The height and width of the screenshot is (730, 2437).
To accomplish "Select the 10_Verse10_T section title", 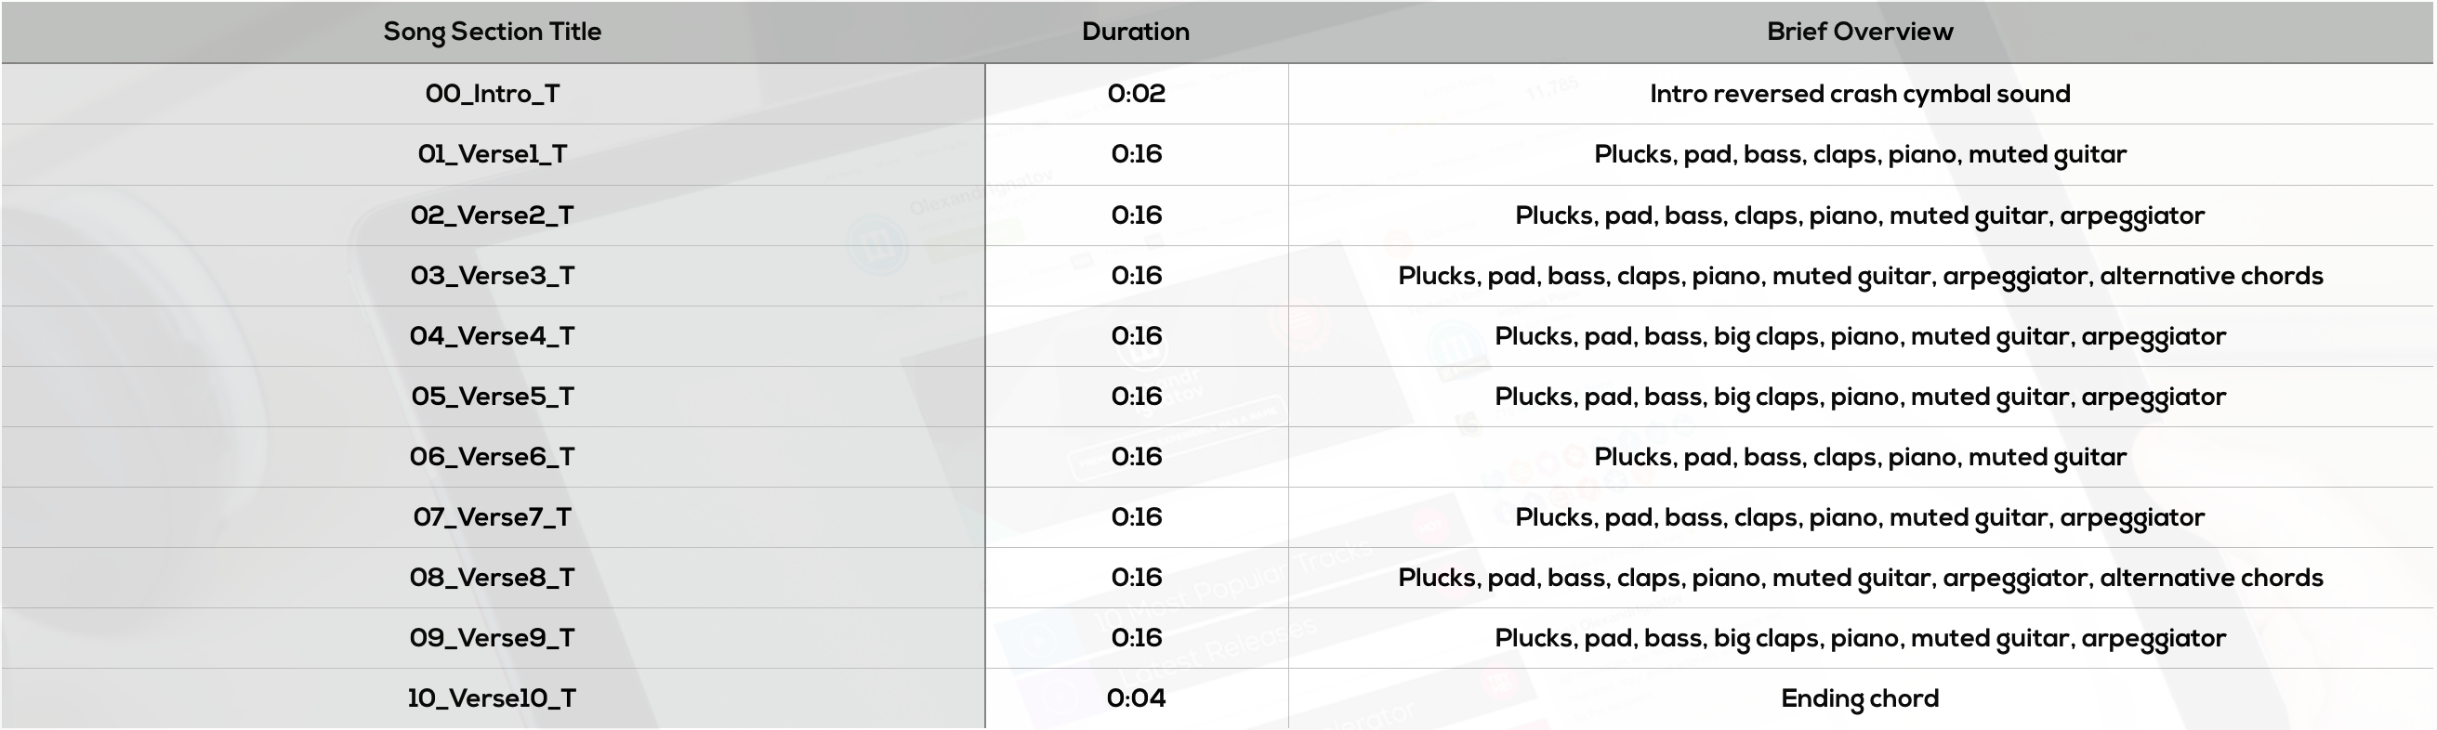I will 492,698.
